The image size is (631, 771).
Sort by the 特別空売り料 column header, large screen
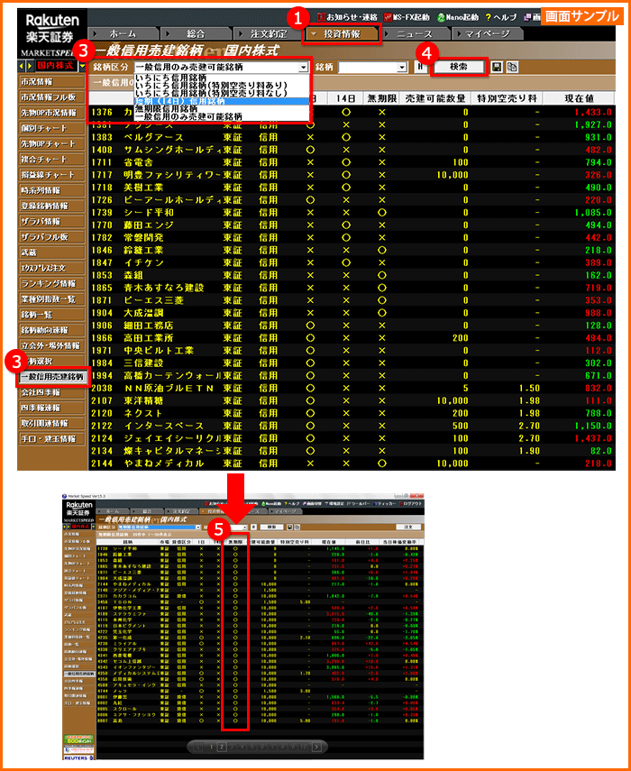tap(507, 99)
